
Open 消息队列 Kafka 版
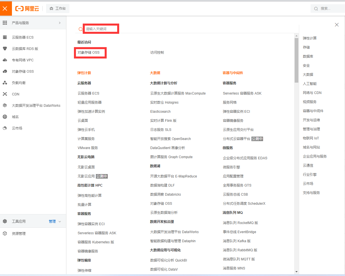click(x=237, y=241)
